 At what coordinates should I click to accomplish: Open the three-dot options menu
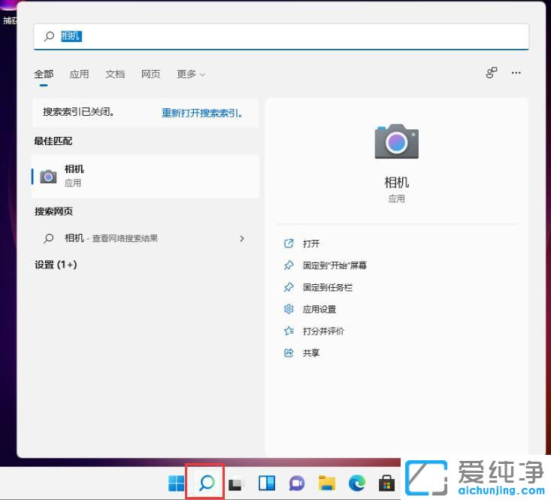pyautogui.click(x=516, y=73)
